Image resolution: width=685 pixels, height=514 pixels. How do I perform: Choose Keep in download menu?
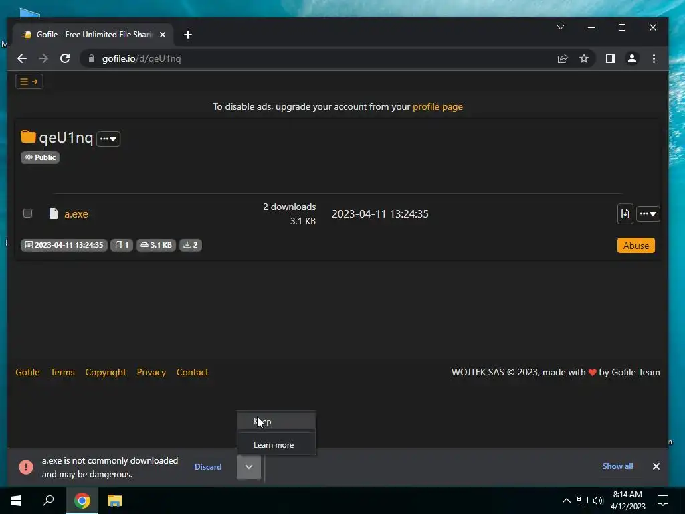[x=276, y=422]
